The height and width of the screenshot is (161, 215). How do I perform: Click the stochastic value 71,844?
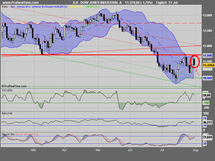click(207, 137)
